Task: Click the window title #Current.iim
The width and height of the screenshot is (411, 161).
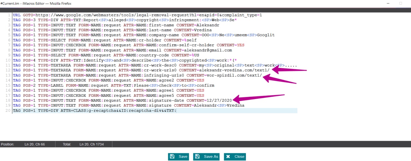Action: (36, 3)
